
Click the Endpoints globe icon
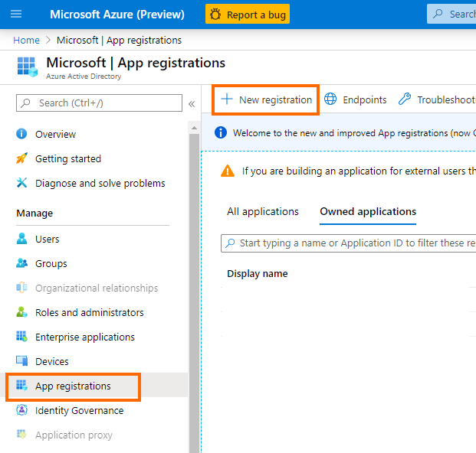point(330,99)
